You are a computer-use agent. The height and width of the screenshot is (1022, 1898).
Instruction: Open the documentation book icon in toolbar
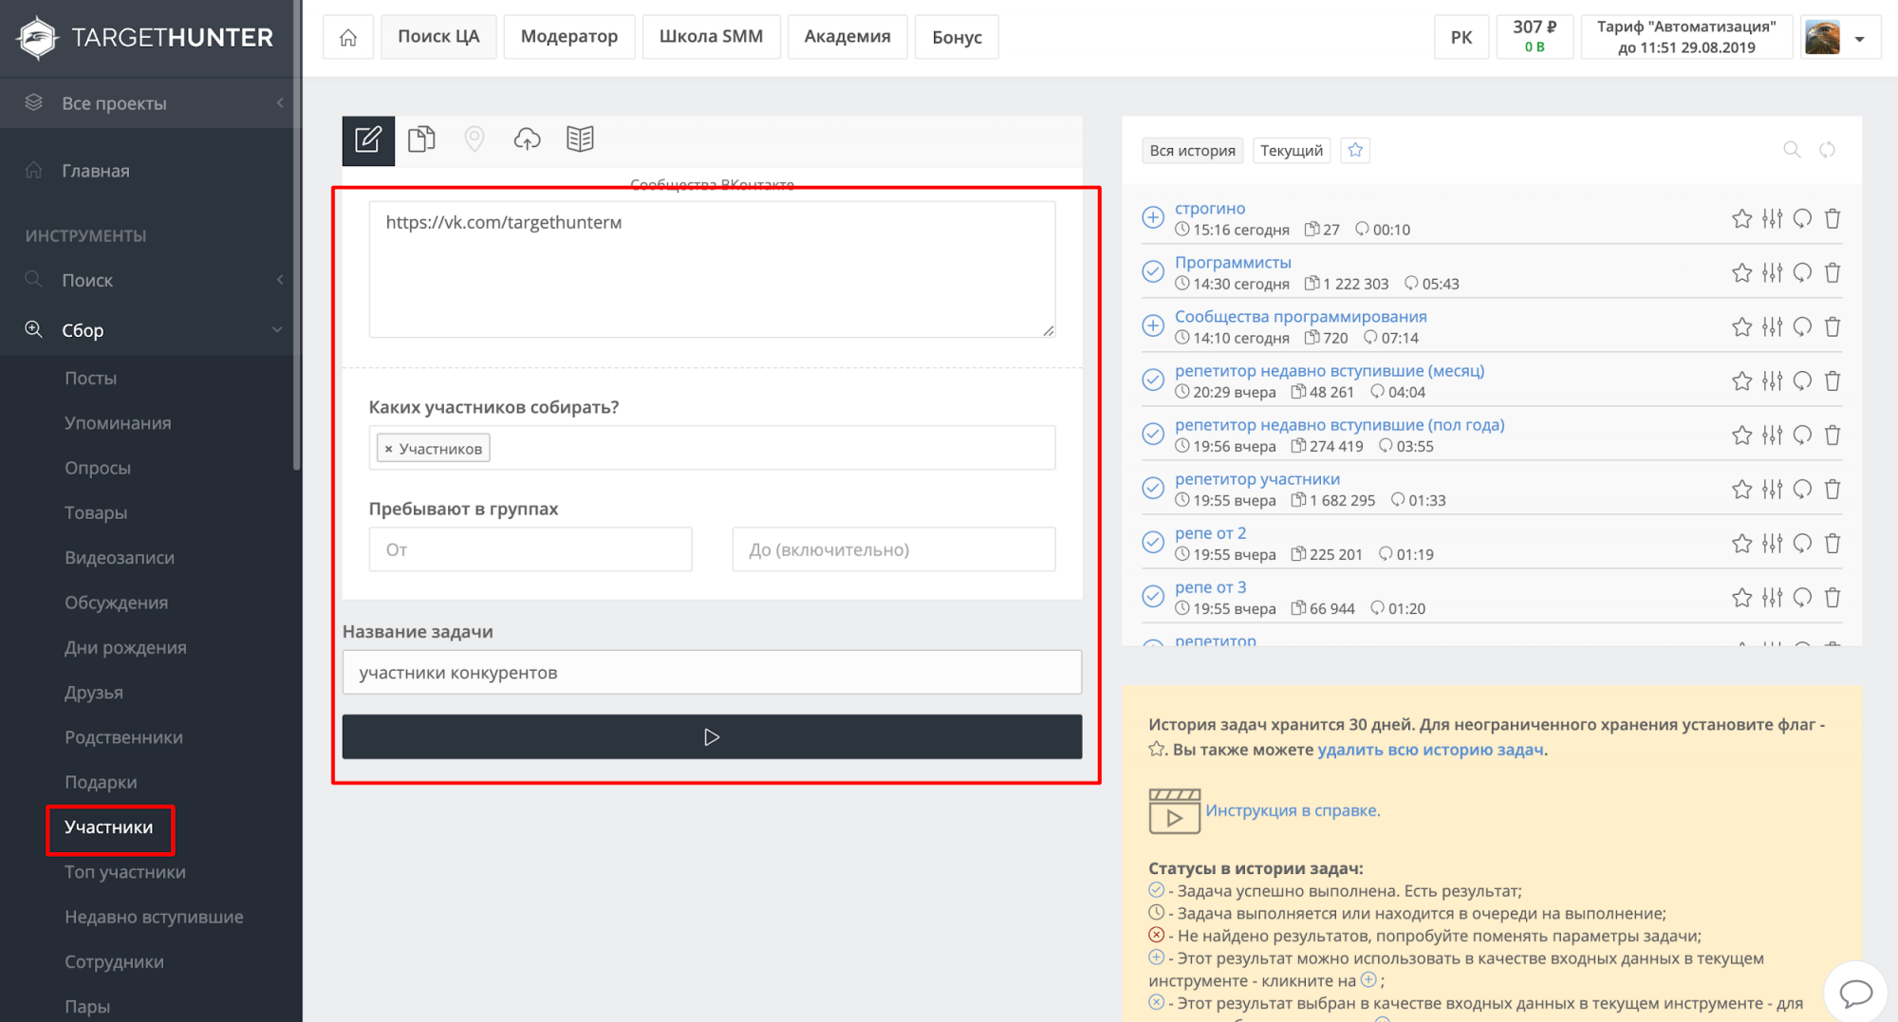tap(581, 139)
